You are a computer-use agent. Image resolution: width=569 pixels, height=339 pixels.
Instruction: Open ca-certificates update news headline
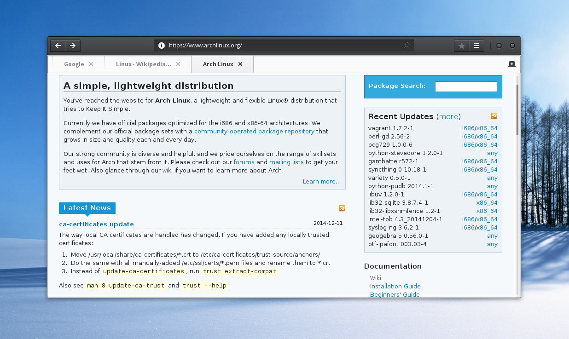point(96,224)
